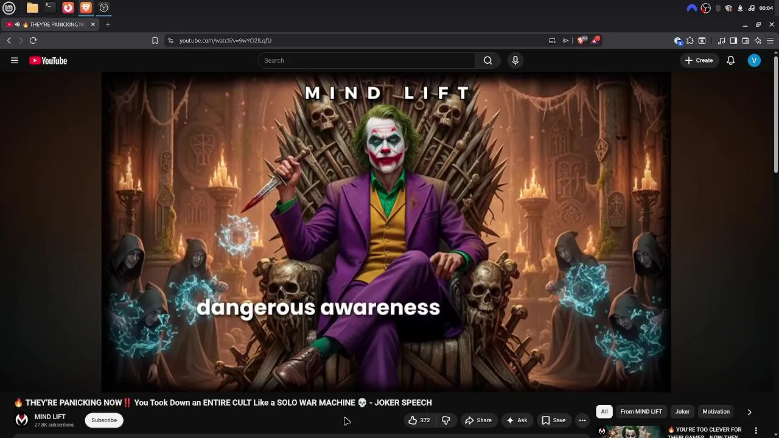Go forward using the browser forward arrow
Screen dimensions: 779x438
coord(21,40)
